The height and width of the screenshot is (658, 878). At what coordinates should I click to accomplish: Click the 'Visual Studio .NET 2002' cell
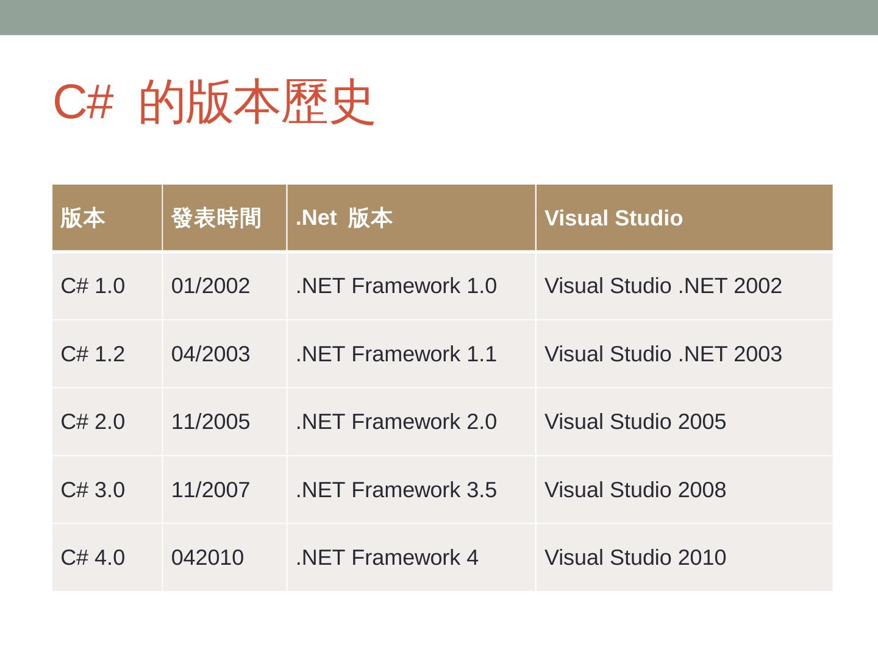[x=663, y=286]
